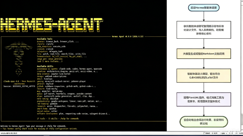Click the 'gaming: minecraft-modpack-server' line
Screen dimensions: 243x136
61,81
